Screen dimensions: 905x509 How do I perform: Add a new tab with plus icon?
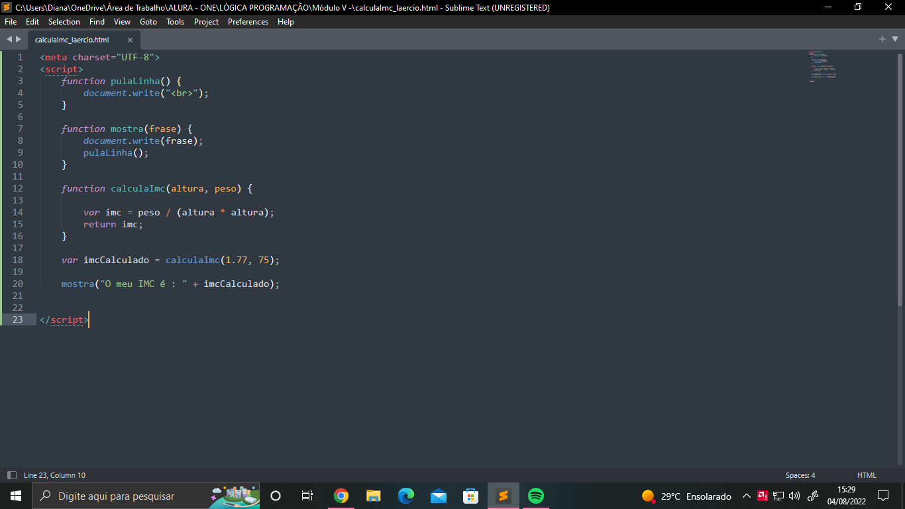(x=882, y=39)
